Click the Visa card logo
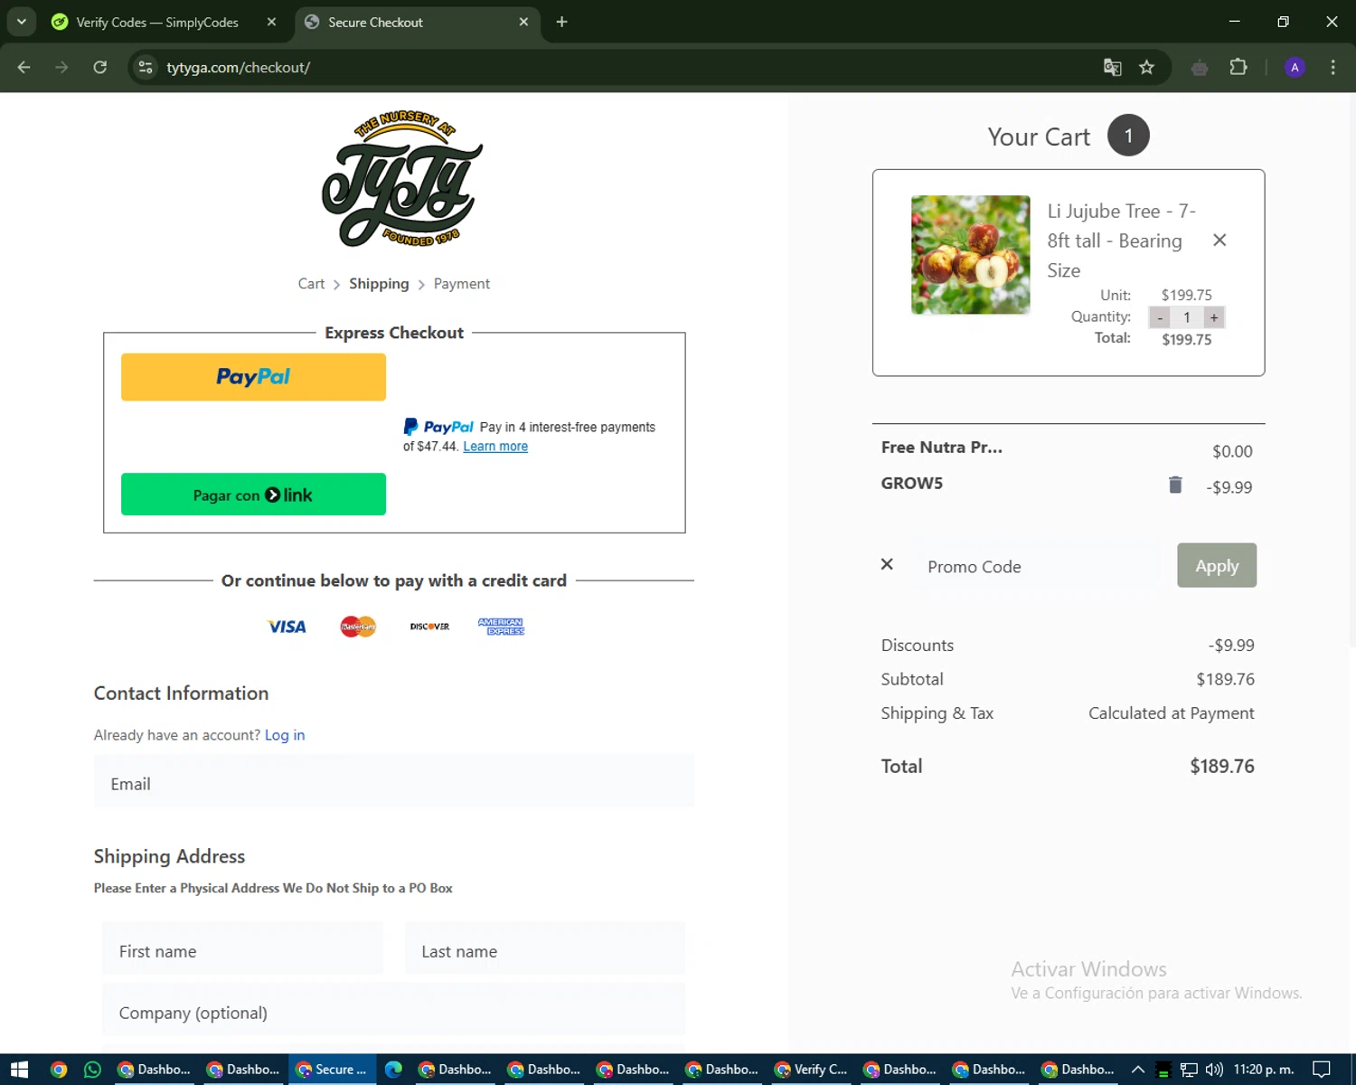Viewport: 1356px width, 1085px height. click(287, 627)
